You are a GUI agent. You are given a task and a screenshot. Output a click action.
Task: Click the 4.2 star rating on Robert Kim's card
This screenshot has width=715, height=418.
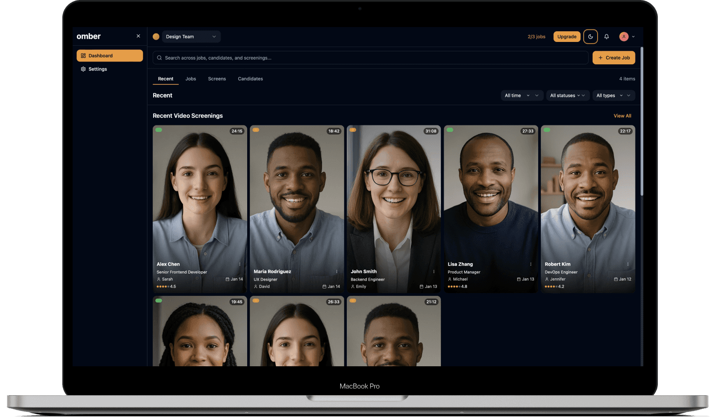[554, 287]
